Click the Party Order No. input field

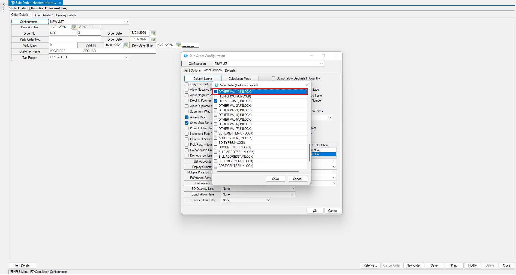pos(75,39)
